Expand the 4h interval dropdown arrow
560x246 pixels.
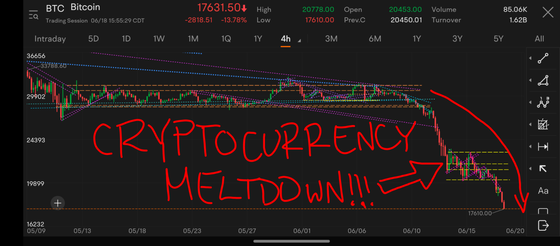click(299, 41)
